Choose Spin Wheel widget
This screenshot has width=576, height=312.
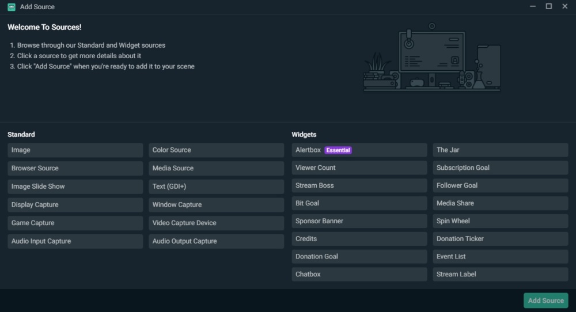point(500,221)
